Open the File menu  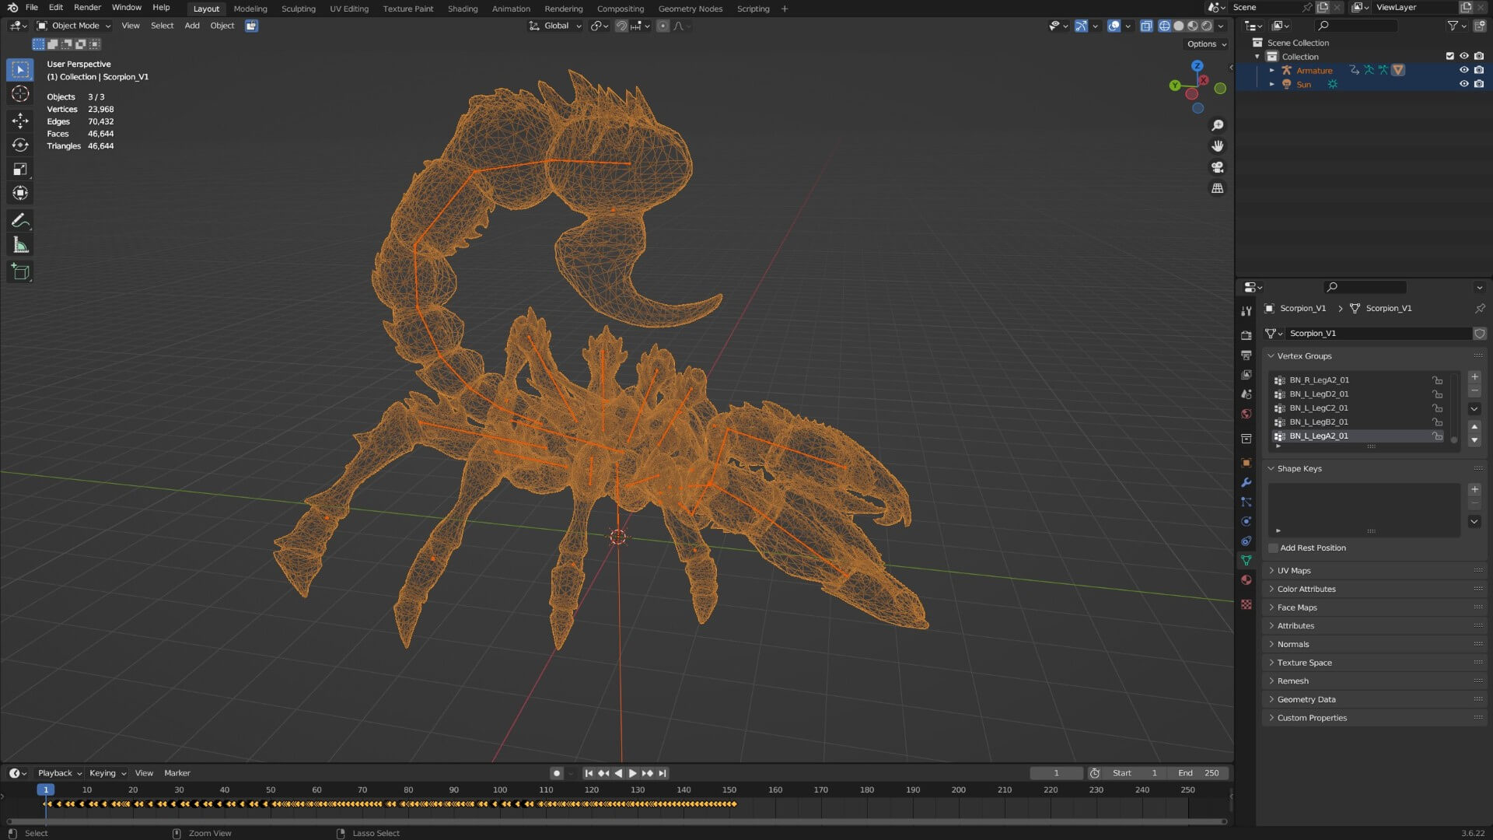coord(32,8)
